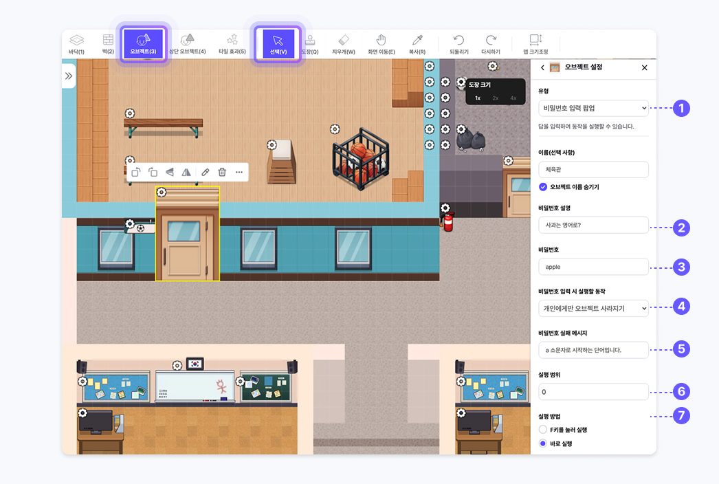Viewport: 719px width, 484px height.
Task: Set stamp size to 4x
Action: tap(513, 98)
